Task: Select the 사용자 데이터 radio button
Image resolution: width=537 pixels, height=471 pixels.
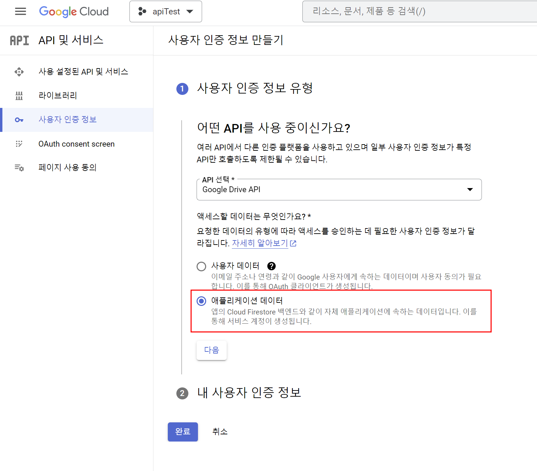Action: [x=201, y=267]
